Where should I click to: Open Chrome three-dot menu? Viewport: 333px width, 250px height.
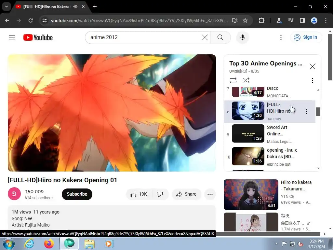(x=326, y=21)
